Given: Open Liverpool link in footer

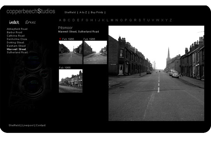Looking at the screenshot, I should [28, 125].
